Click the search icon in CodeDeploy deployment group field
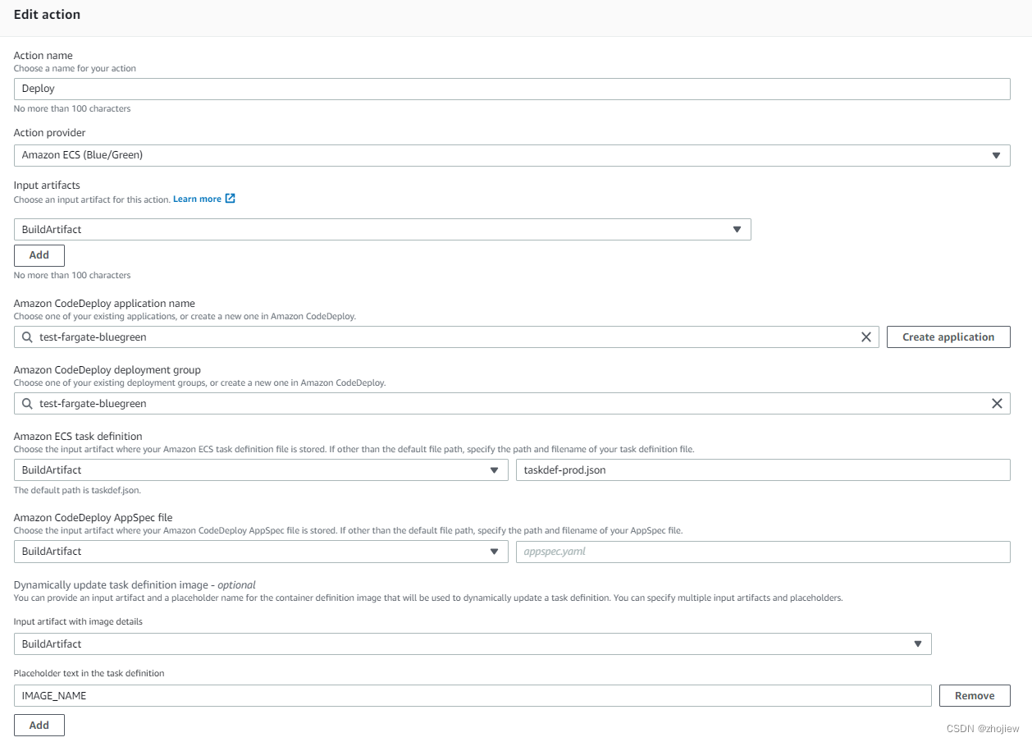Viewport: 1032px width, 742px height. point(27,404)
